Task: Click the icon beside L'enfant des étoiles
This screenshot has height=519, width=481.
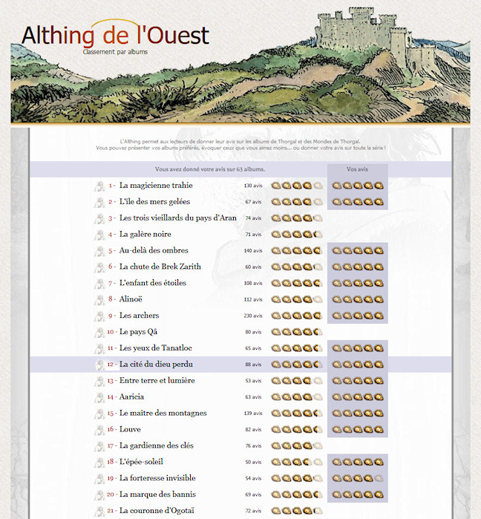Action: 99,284
